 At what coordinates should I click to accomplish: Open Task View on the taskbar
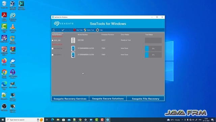pyautogui.click(x=47, y=120)
